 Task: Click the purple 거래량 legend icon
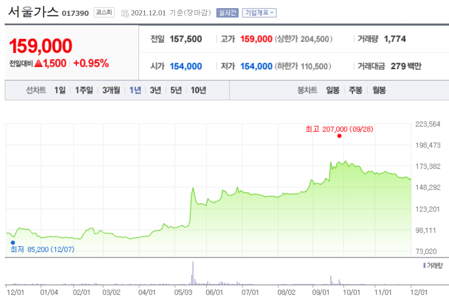[x=424, y=266]
